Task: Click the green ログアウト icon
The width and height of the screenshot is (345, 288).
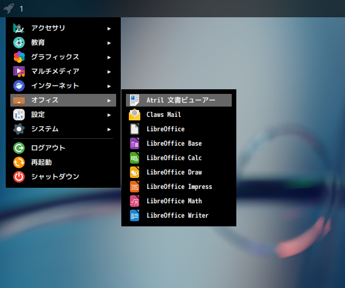Action: click(x=19, y=148)
